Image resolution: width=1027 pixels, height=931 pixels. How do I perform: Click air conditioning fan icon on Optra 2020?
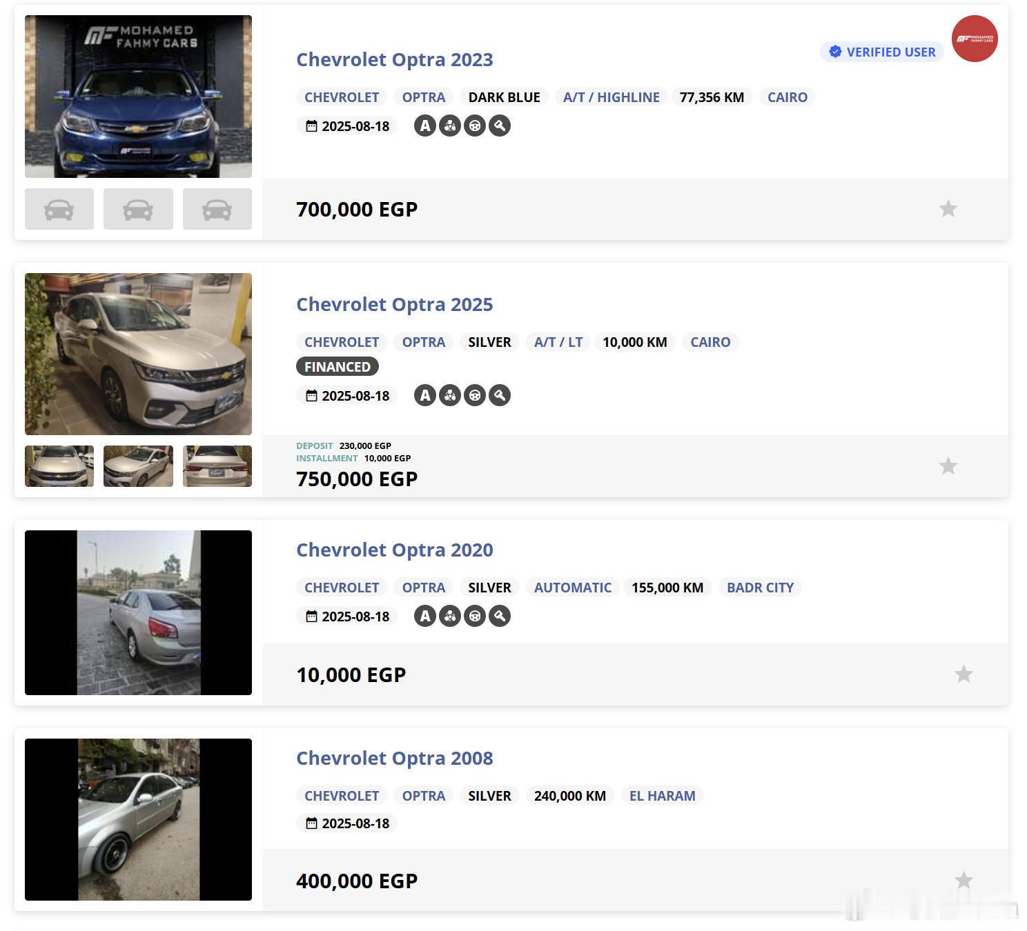(450, 616)
